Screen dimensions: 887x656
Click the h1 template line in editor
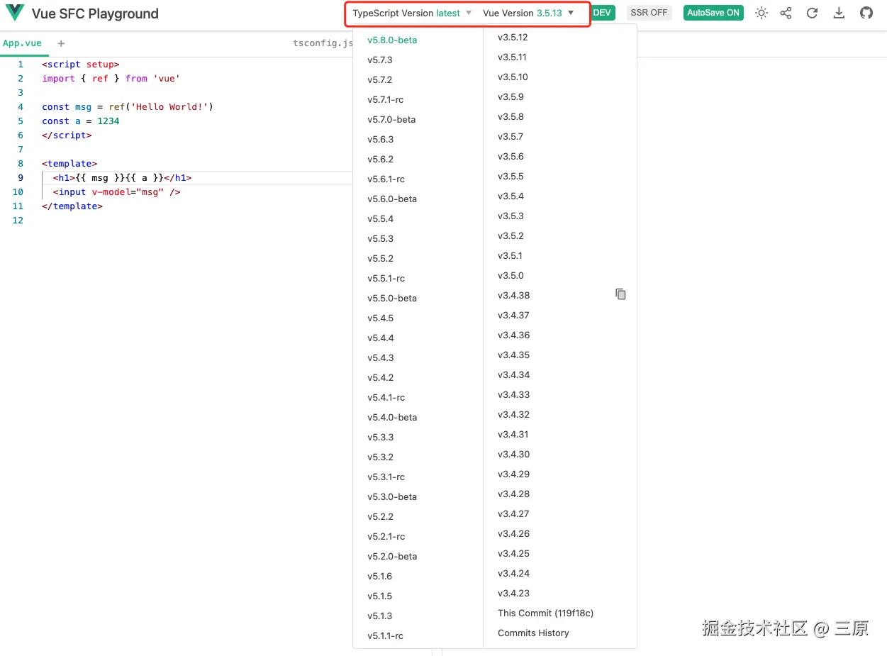(x=122, y=178)
